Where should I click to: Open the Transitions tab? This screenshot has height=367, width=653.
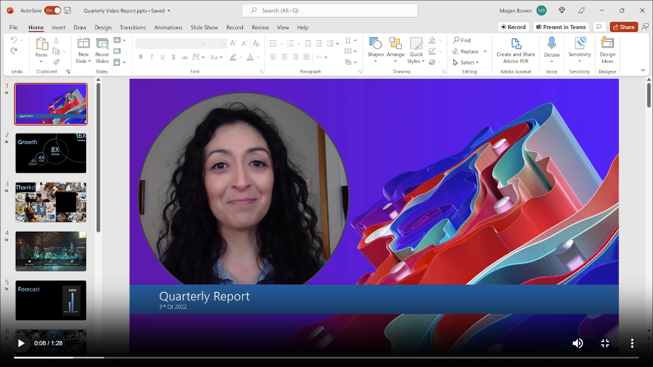point(133,27)
